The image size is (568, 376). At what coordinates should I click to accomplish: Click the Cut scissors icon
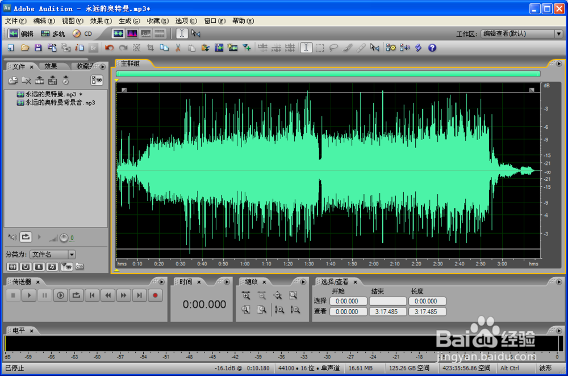[178, 48]
